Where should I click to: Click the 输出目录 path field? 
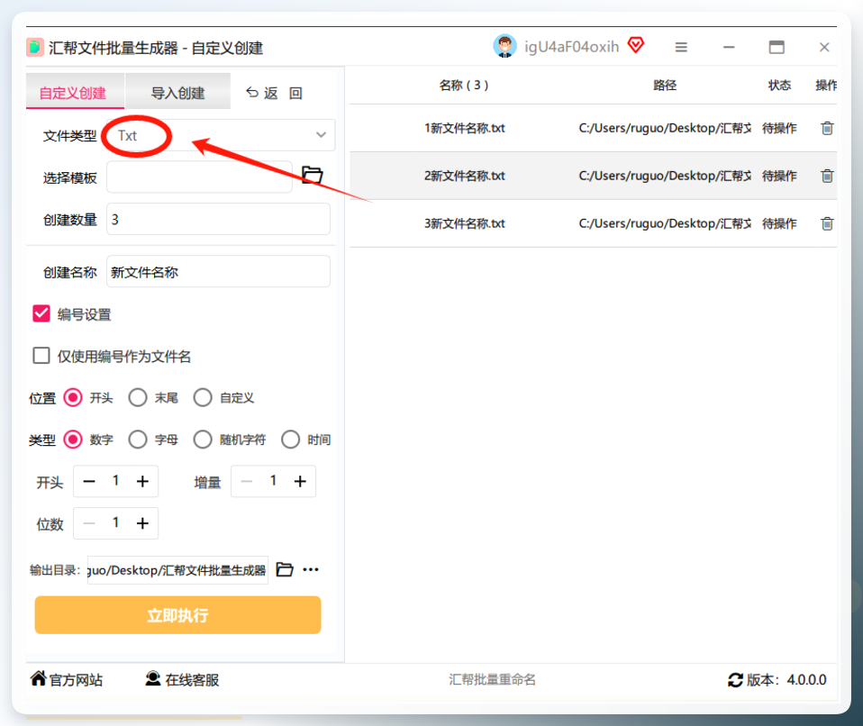[x=177, y=570]
